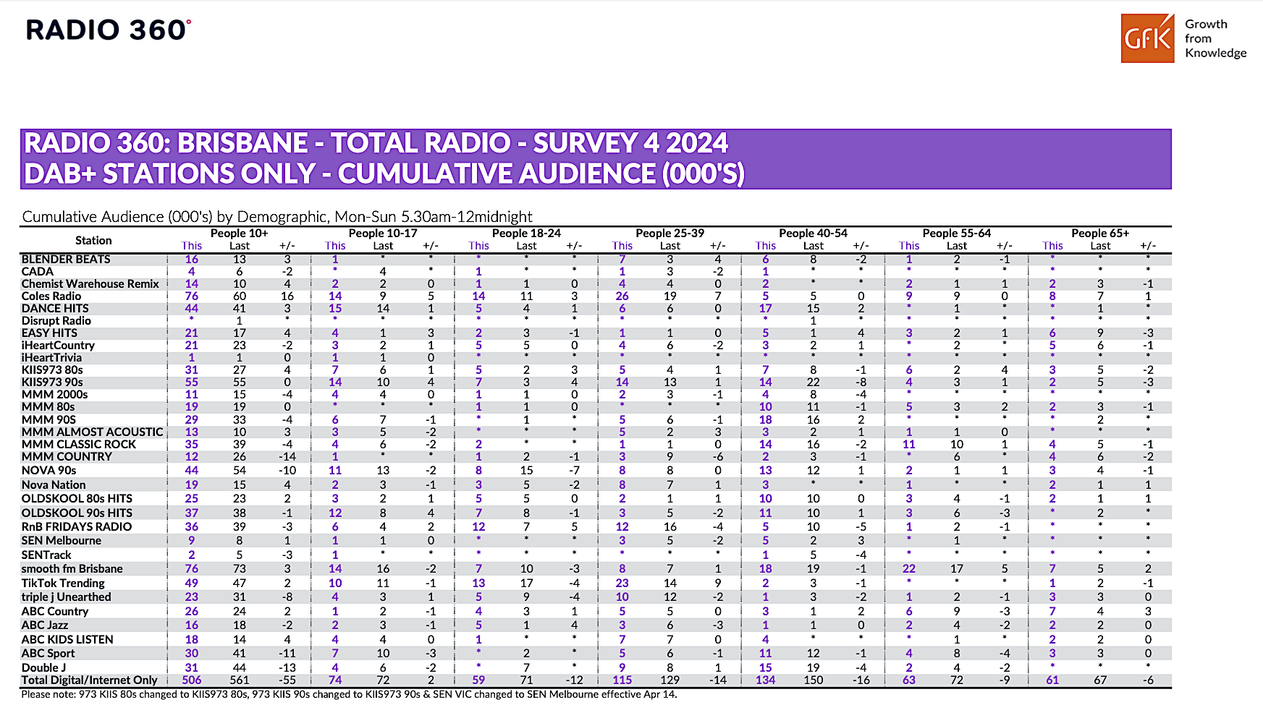The height and width of the screenshot is (718, 1263).
Task: Click MMM COUNTRY's -14 change value
Action: pyautogui.click(x=287, y=456)
